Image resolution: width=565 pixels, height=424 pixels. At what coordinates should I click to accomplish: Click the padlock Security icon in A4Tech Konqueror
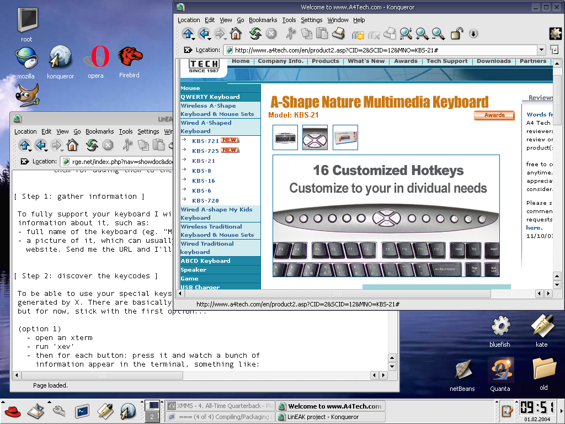[x=456, y=34]
